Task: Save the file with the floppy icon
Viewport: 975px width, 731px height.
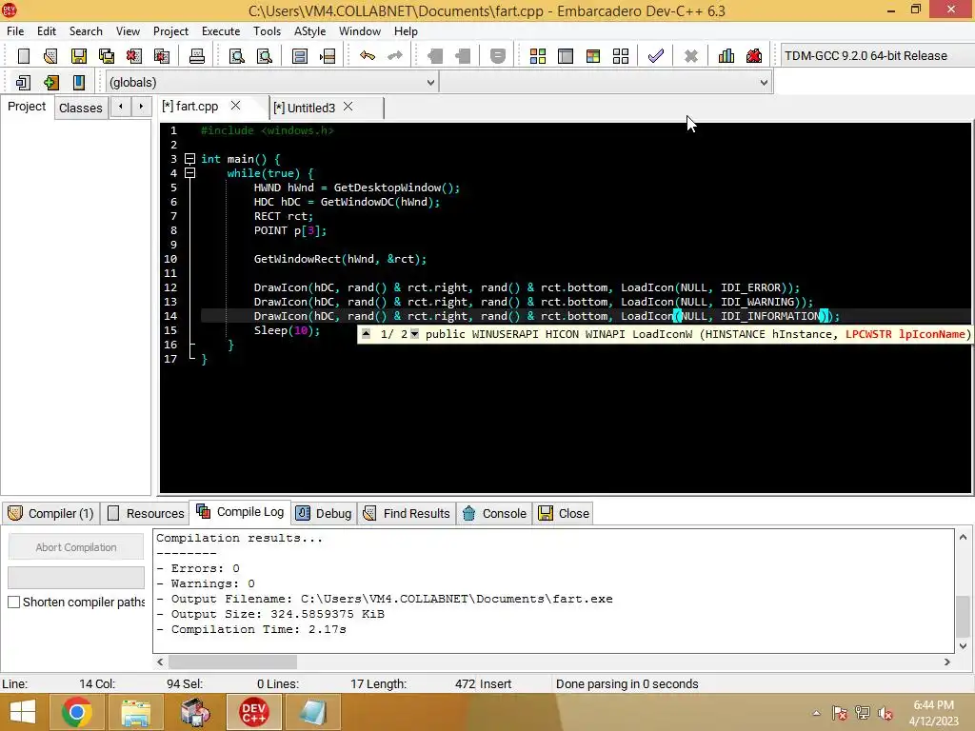Action: tap(79, 56)
